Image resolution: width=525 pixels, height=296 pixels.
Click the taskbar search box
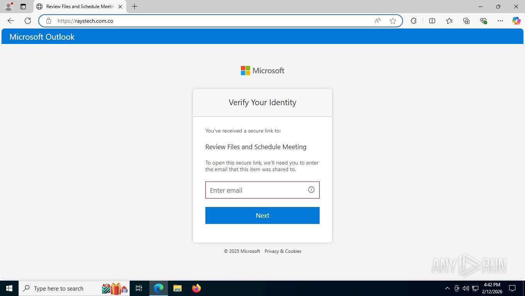(x=74, y=288)
